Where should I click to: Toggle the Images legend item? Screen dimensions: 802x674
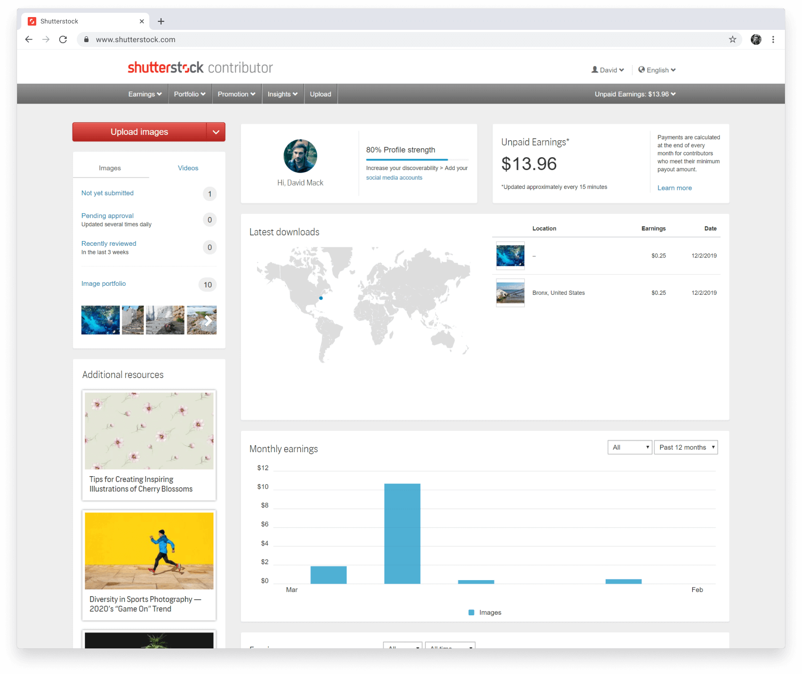pyautogui.click(x=485, y=613)
